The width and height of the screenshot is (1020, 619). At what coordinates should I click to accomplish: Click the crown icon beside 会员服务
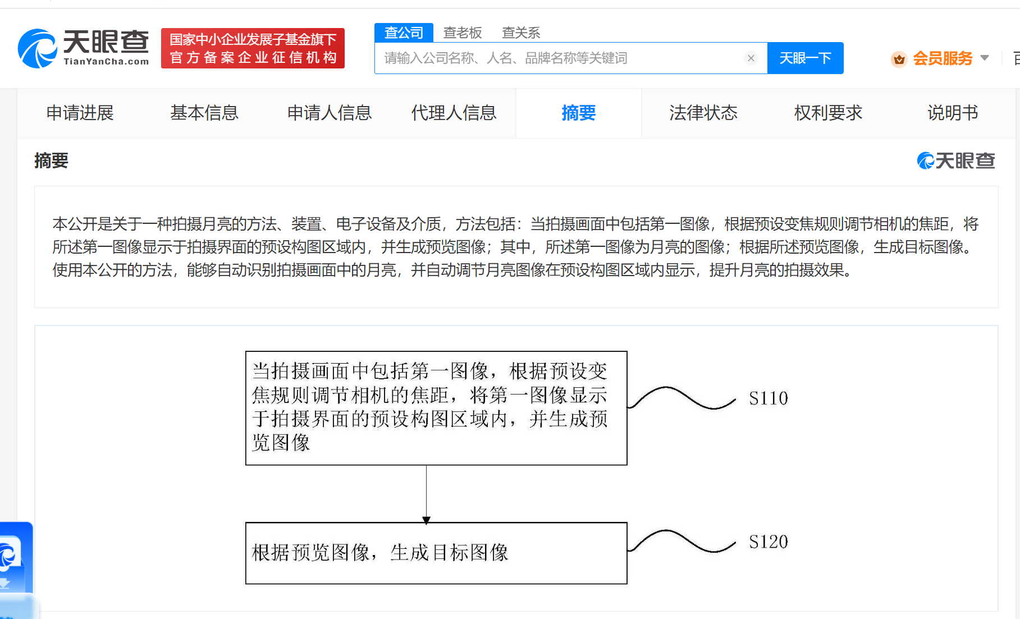(x=899, y=59)
